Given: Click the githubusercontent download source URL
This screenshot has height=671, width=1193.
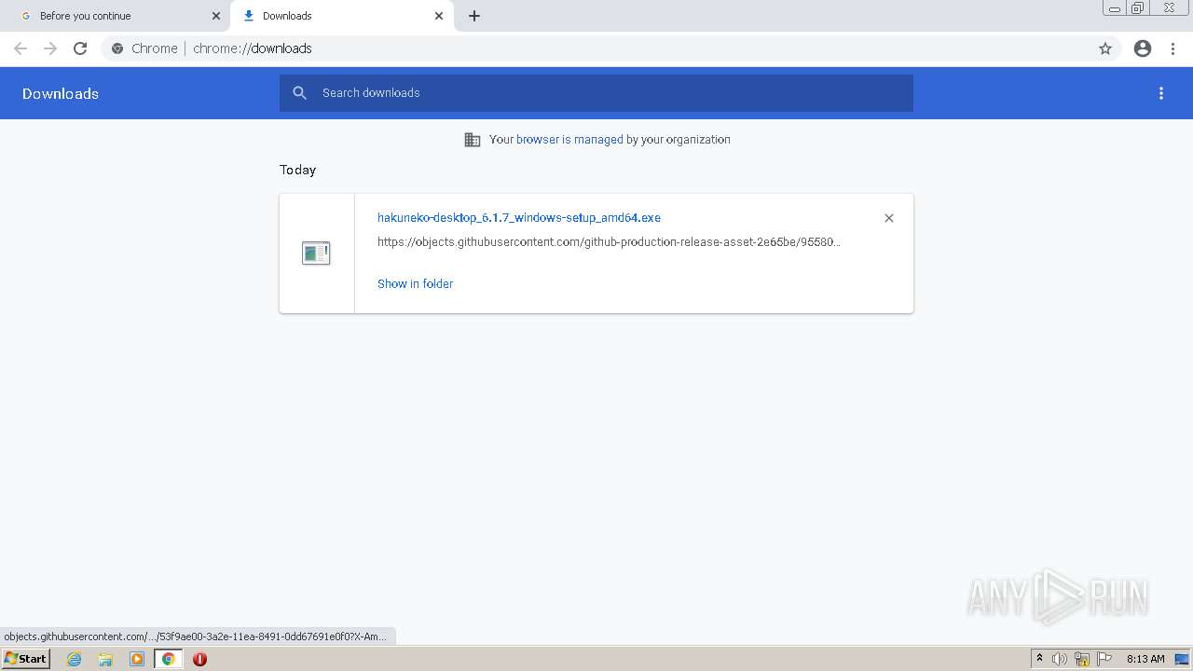Looking at the screenshot, I should click(609, 242).
